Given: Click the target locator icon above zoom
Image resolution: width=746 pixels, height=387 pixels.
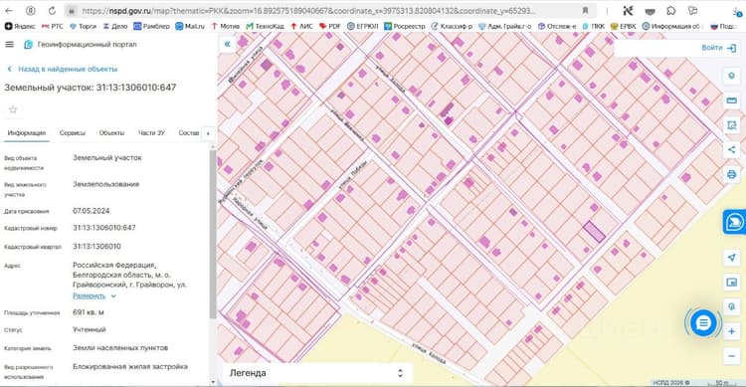Looking at the screenshot, I should [x=732, y=306].
